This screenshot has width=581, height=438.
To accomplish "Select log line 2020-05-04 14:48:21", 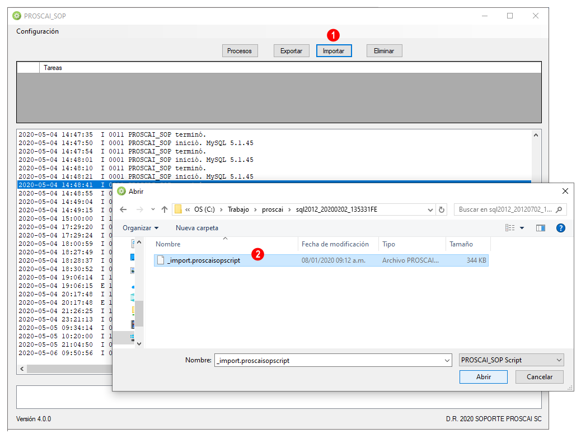I will [275, 176].
